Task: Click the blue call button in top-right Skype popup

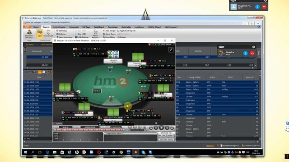Action: [257, 7]
